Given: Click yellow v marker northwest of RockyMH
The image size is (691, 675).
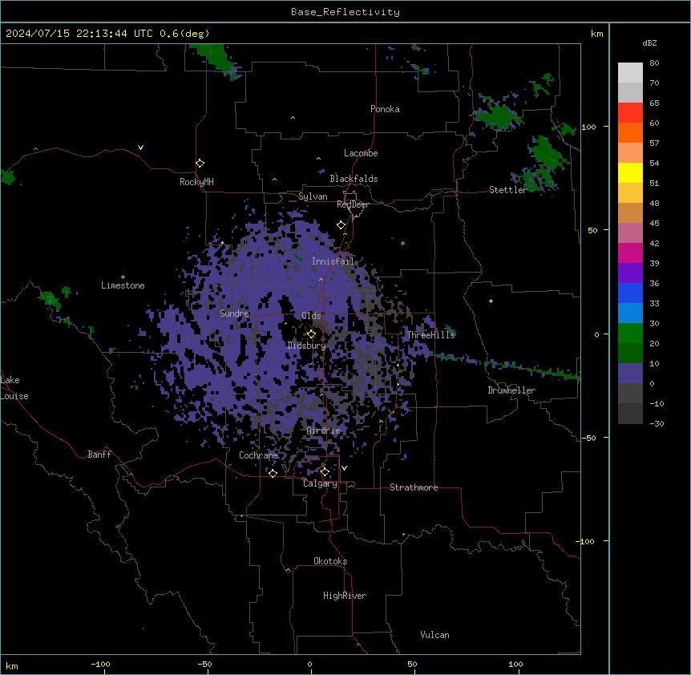Looking at the screenshot, I should coord(140,148).
